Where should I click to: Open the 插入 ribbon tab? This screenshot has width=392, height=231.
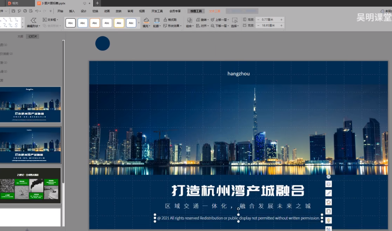click(72, 11)
